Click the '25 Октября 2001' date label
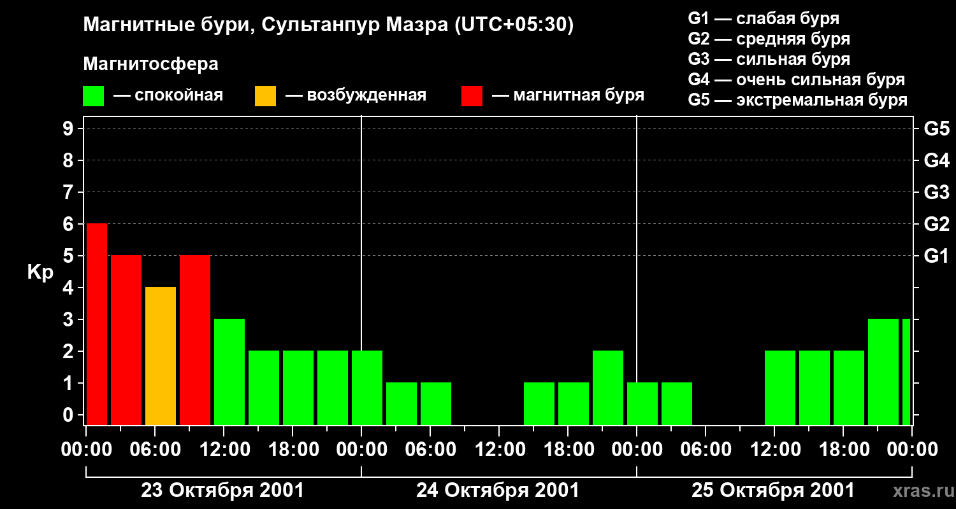This screenshot has width=956, height=509. point(773,491)
